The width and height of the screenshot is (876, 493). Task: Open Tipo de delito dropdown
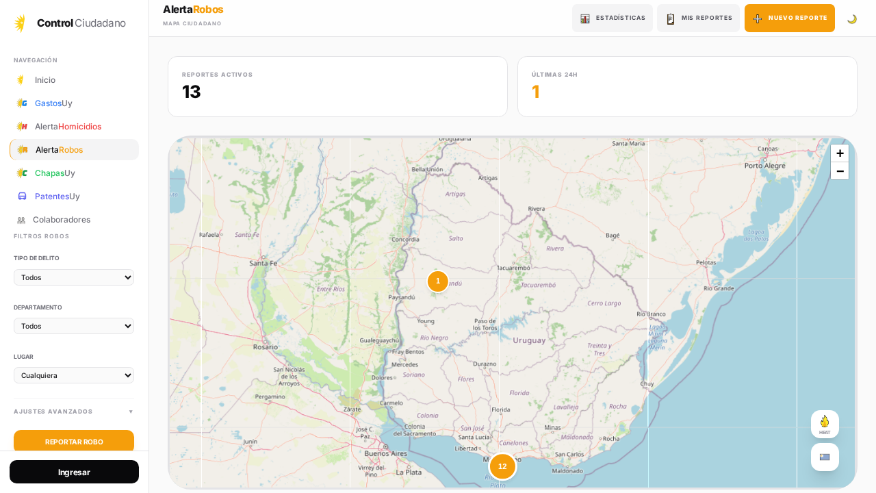coord(74,277)
